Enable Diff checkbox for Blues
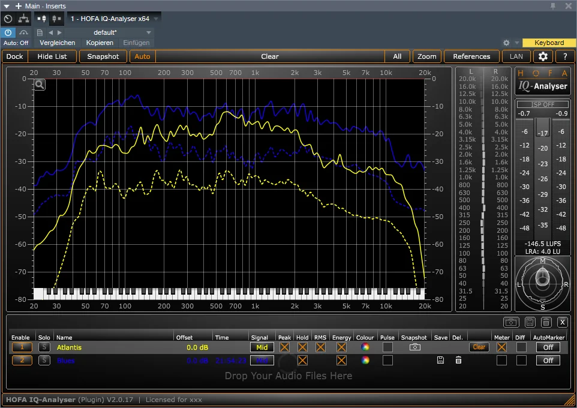The height and width of the screenshot is (408, 577). click(x=521, y=360)
